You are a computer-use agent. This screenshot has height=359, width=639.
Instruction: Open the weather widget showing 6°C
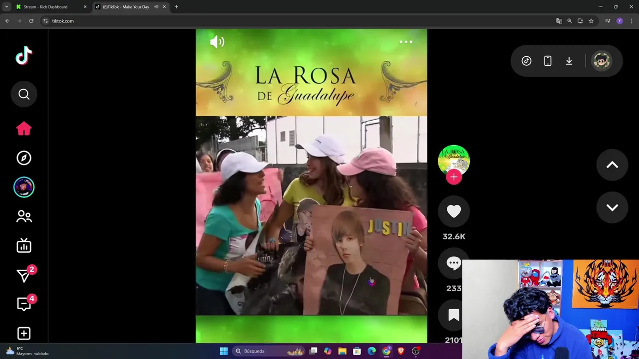pos(27,351)
